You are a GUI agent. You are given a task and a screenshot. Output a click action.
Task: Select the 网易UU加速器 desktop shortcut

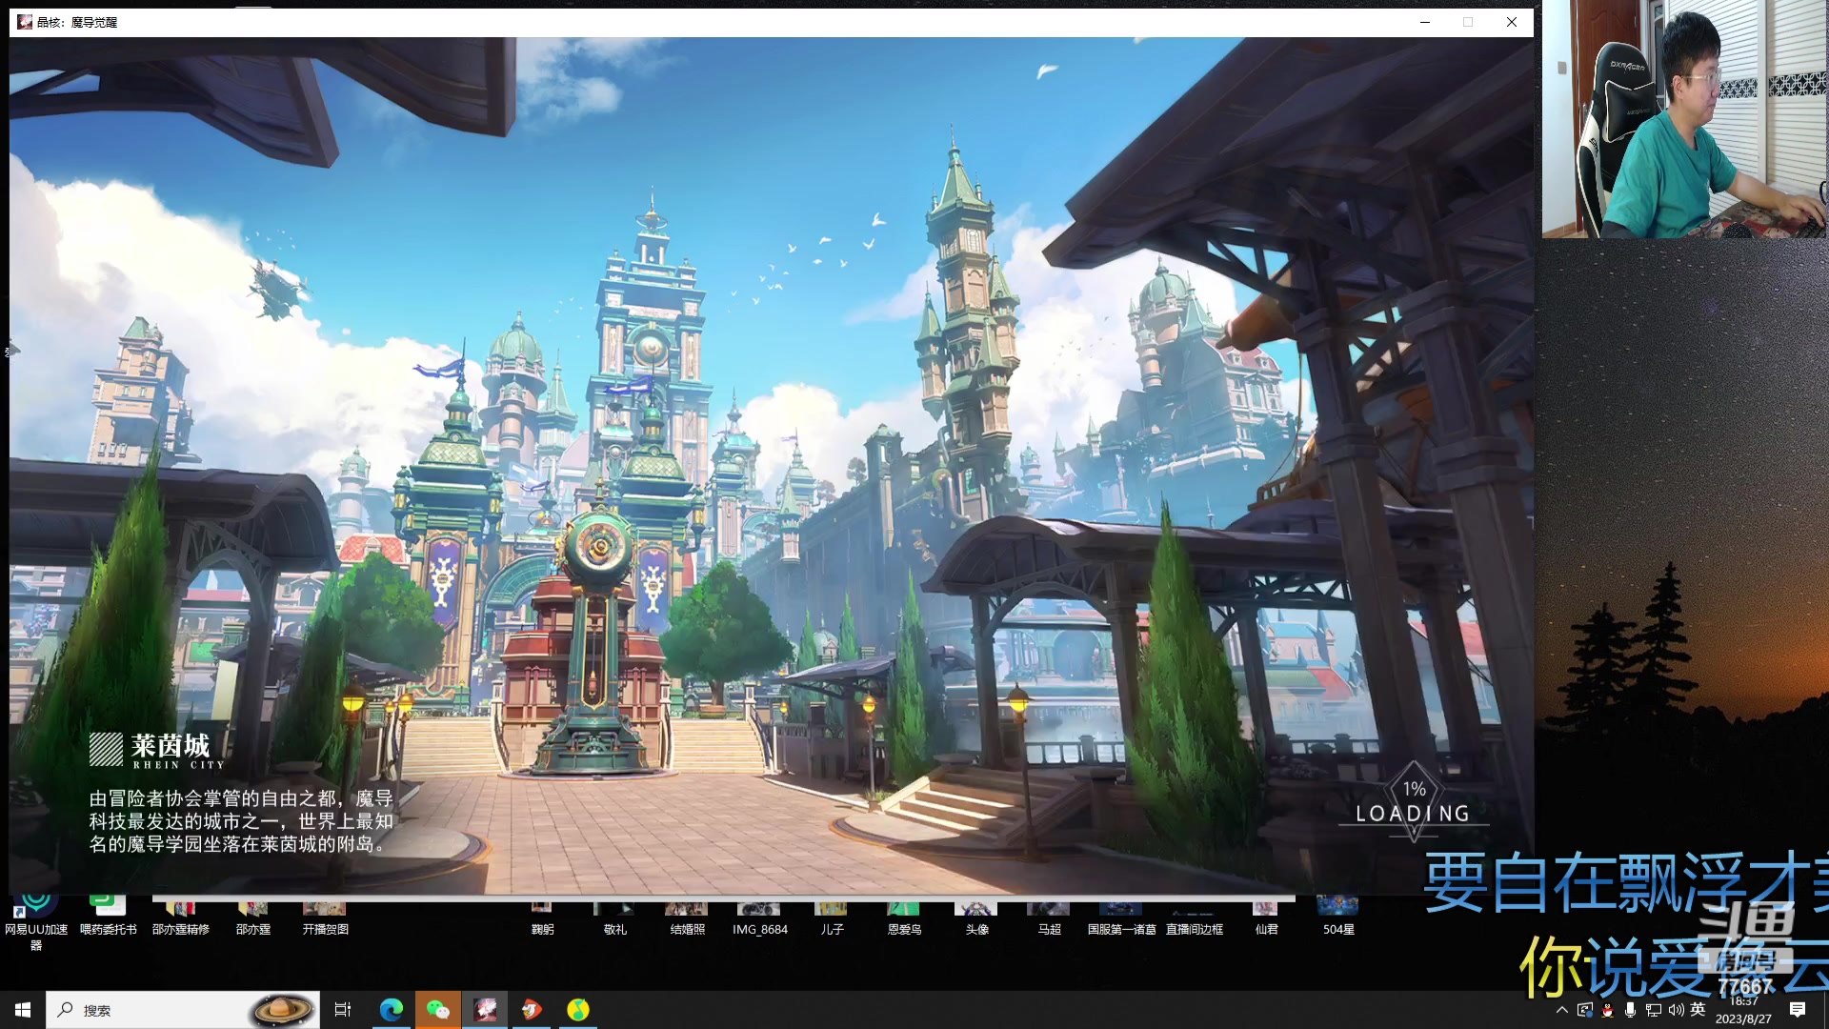pyautogui.click(x=36, y=922)
